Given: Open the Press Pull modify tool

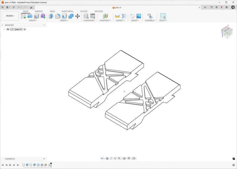Looking at the screenshot, I should tap(51, 16).
